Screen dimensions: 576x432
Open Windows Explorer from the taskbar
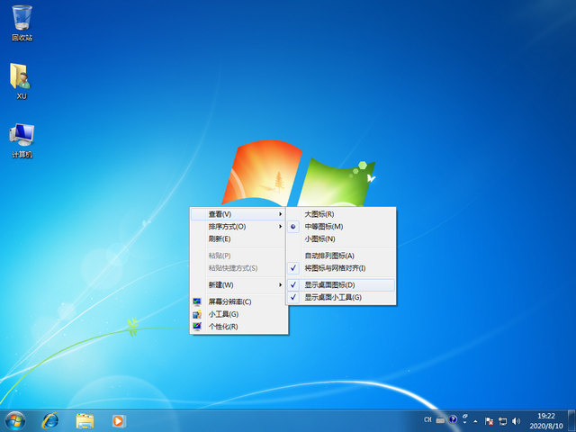pos(85,420)
